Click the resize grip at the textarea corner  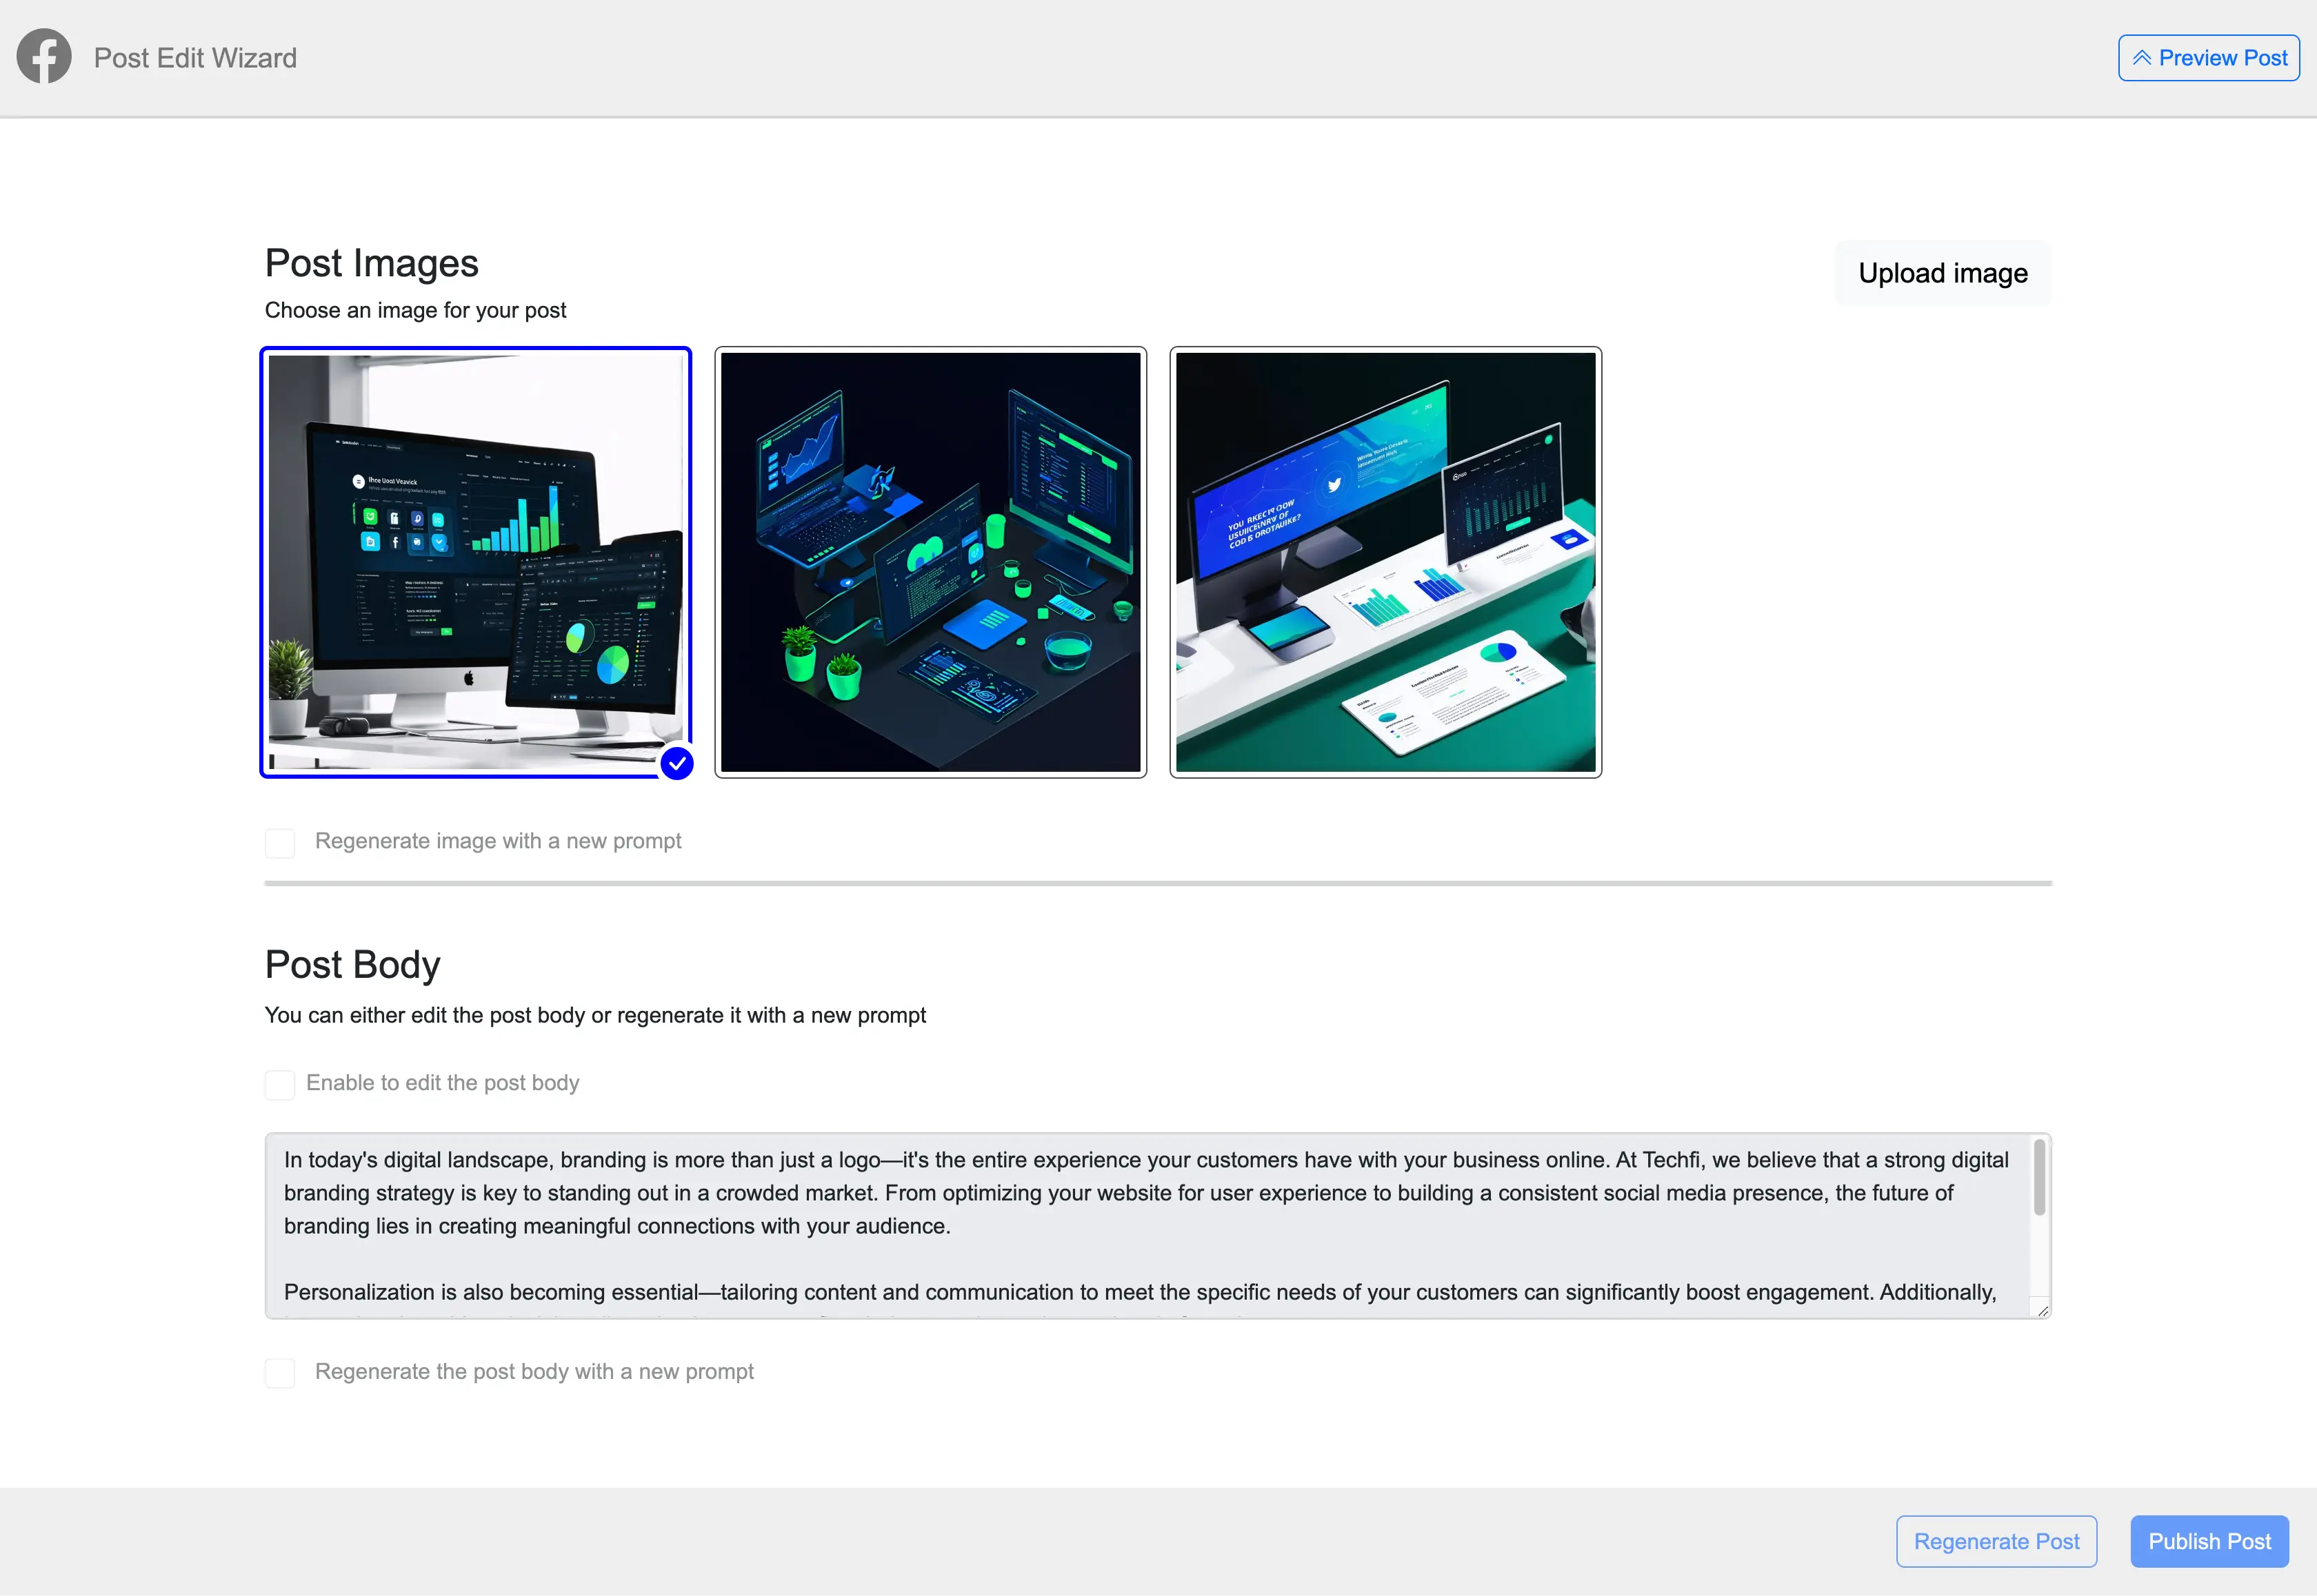click(x=2043, y=1310)
